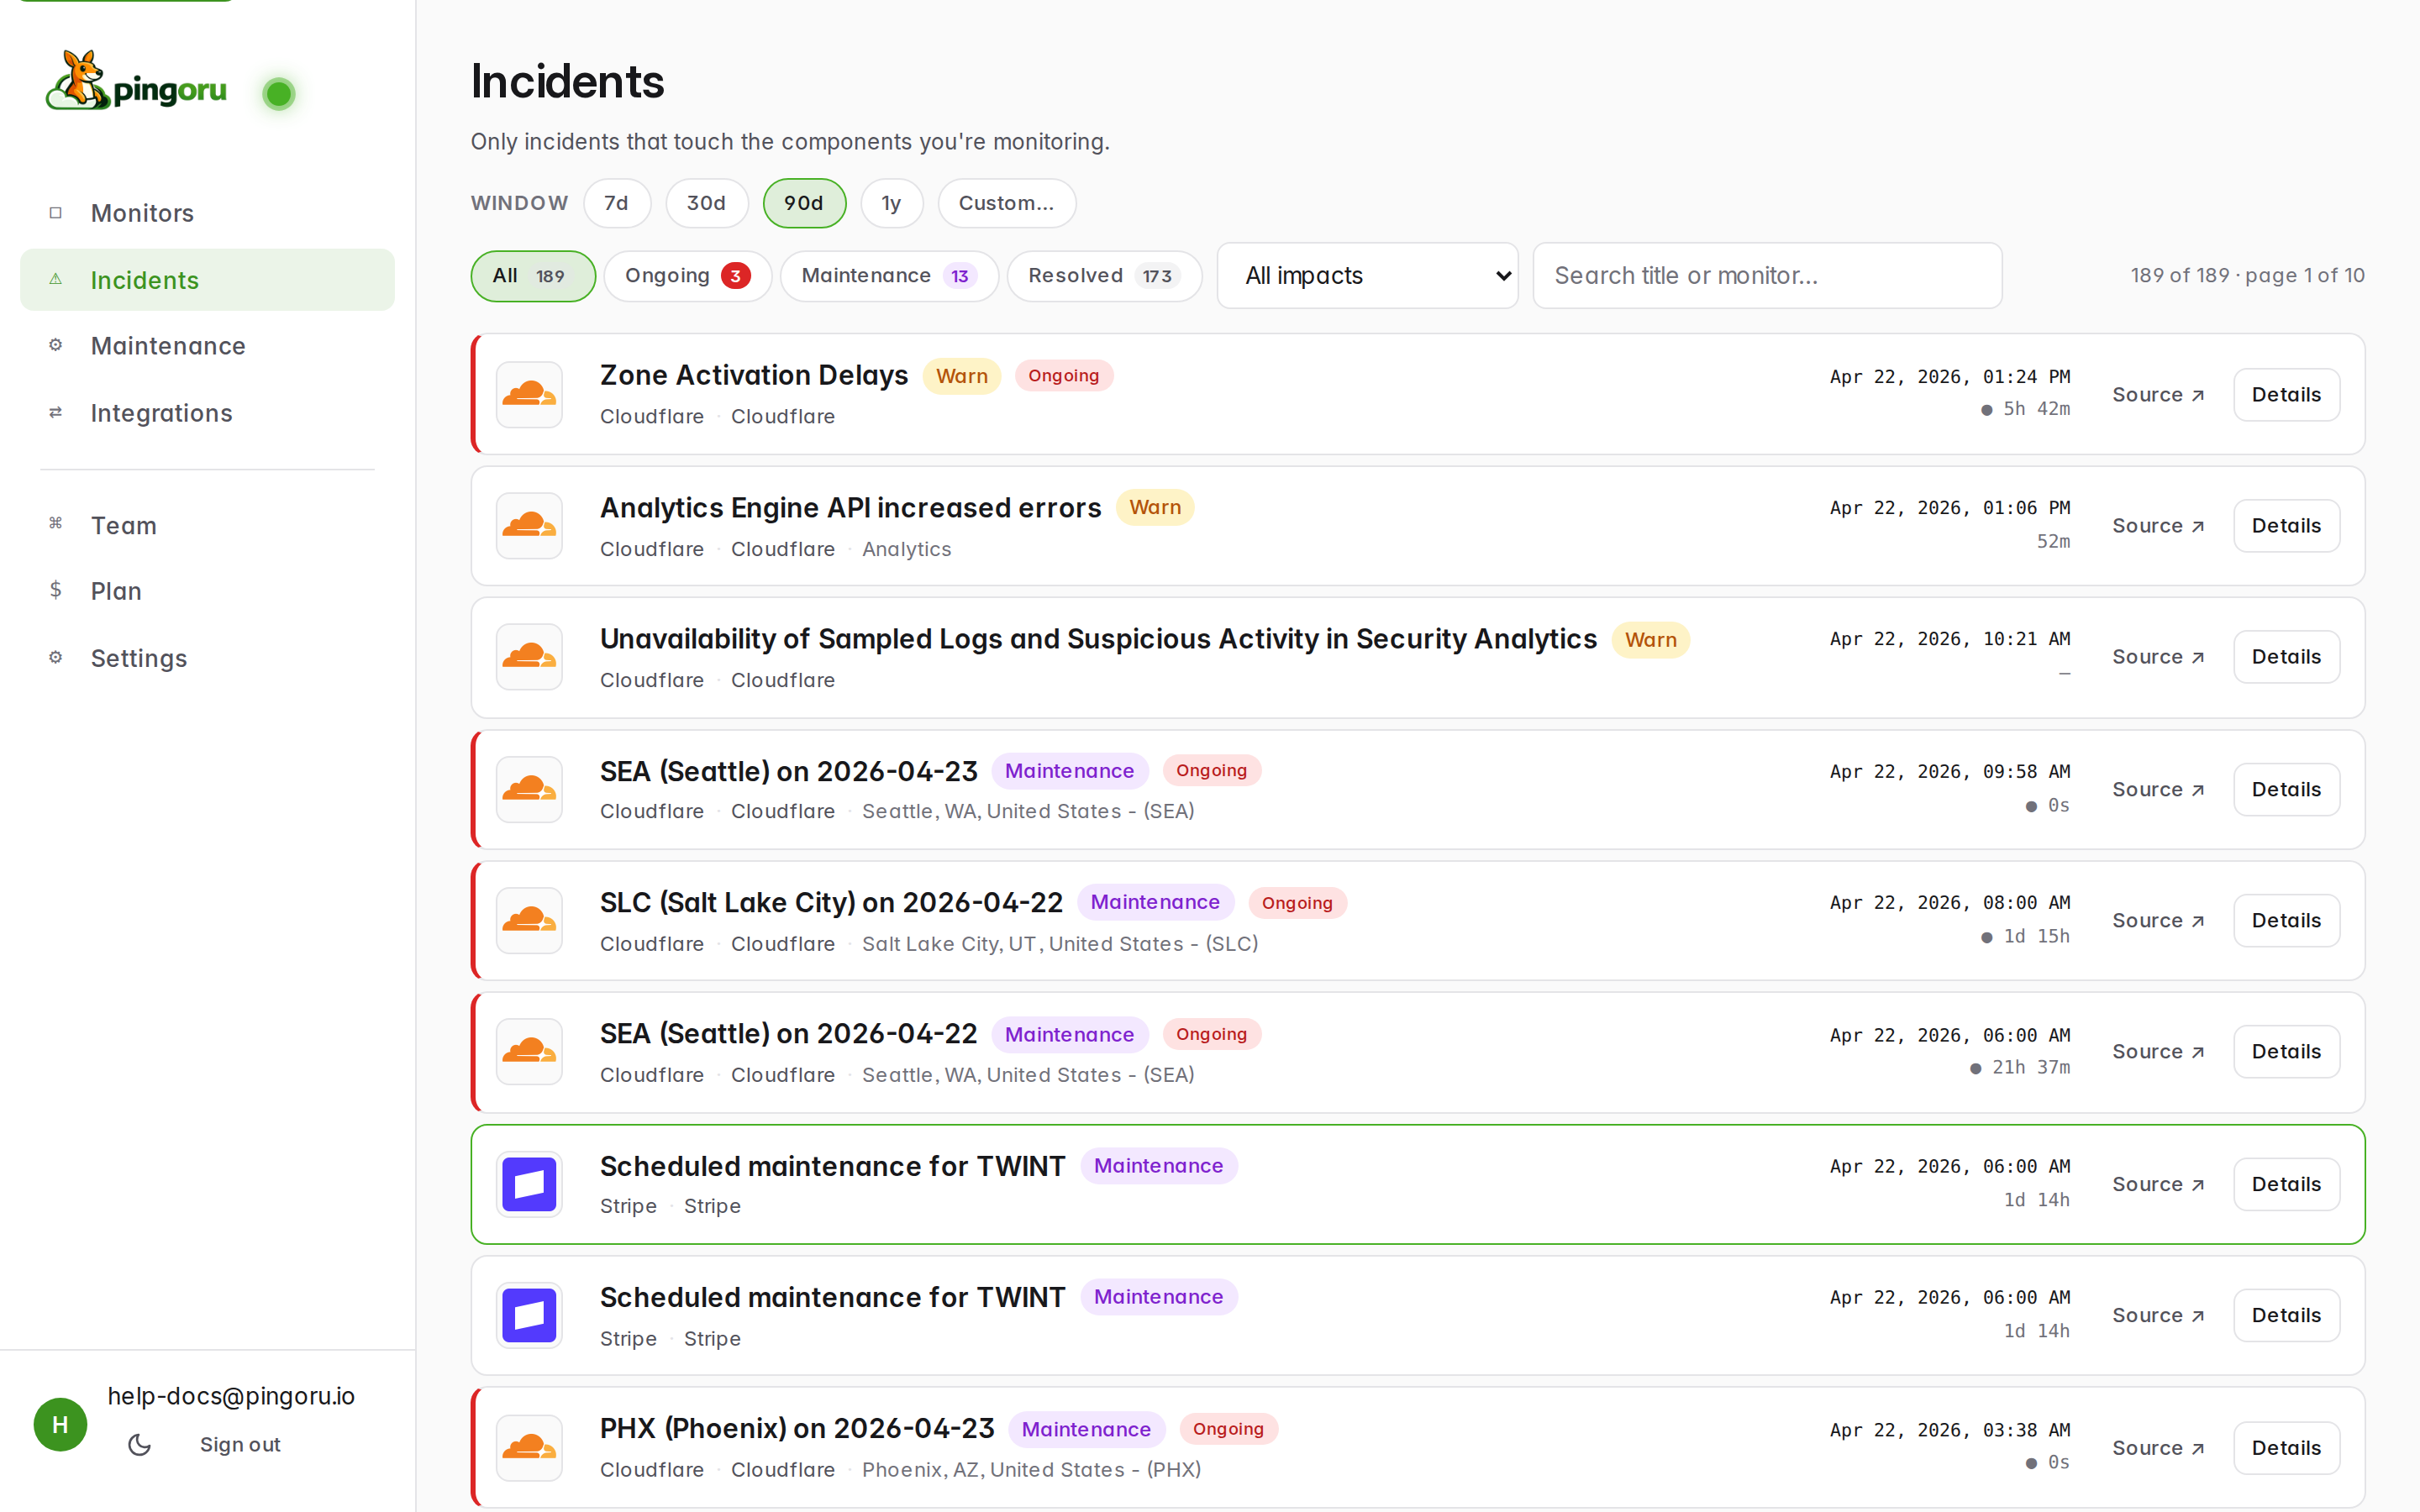Select the 7d window filter
The height and width of the screenshot is (1512, 2420).
pos(617,203)
